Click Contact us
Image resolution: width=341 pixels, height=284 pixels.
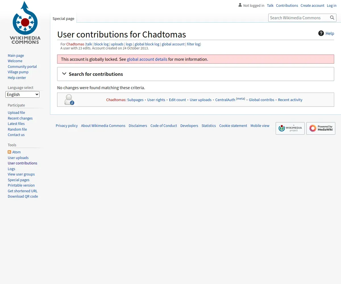click(x=16, y=135)
